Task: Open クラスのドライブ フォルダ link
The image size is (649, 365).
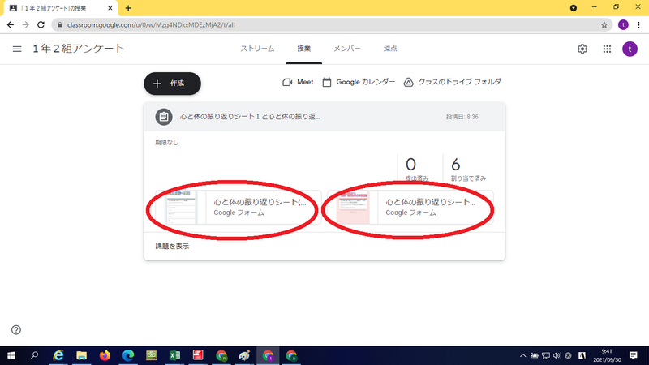Action: pos(452,82)
